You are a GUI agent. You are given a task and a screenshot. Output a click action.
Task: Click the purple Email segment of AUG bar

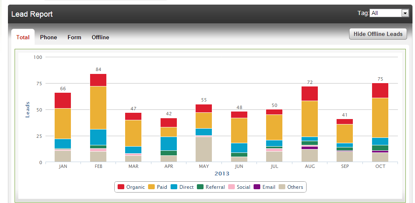tap(309, 148)
